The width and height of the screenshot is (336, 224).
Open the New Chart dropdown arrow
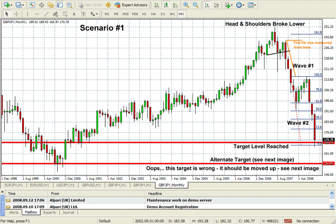[11, 5]
